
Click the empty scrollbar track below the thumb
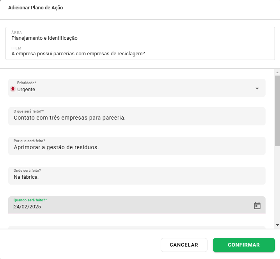277,183
